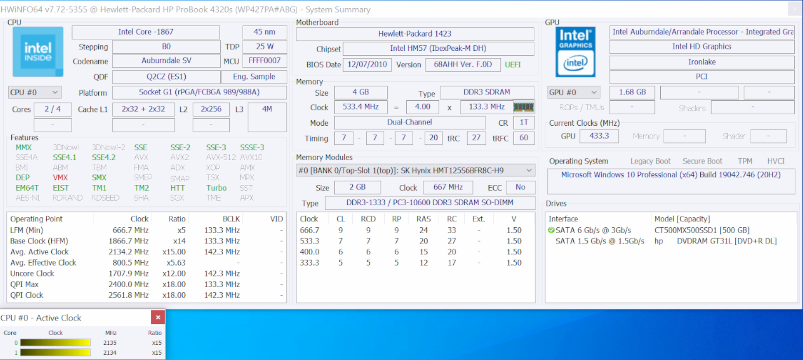The width and height of the screenshot is (803, 360).
Task: Click the 45 nm process field
Action: [264, 32]
